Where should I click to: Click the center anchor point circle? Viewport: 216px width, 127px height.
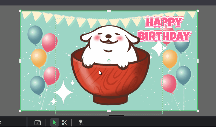click(x=109, y=61)
